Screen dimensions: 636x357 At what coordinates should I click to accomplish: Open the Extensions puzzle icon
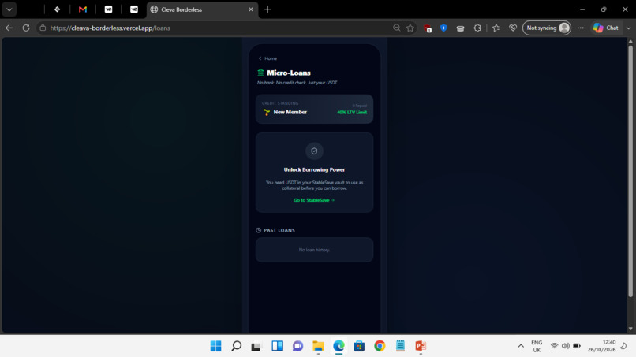pos(477,28)
